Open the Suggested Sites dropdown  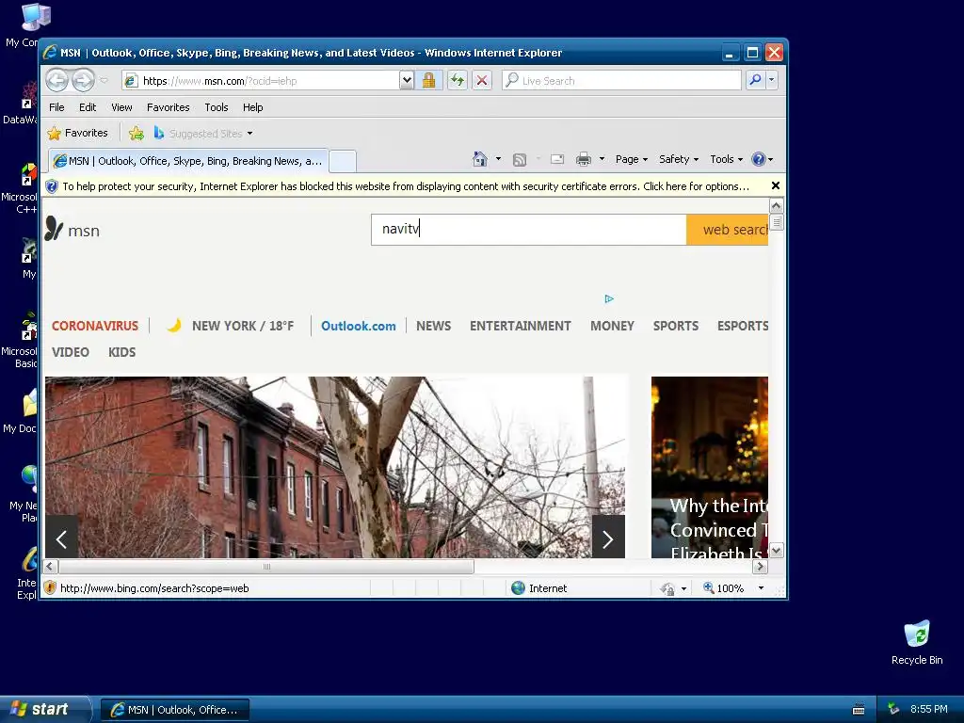point(203,134)
